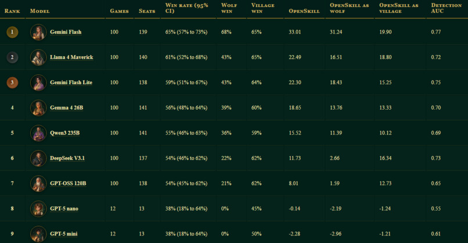Select win rate "54% (46% to 62%)"
Screen dimensions: 468x243
pos(186,158)
